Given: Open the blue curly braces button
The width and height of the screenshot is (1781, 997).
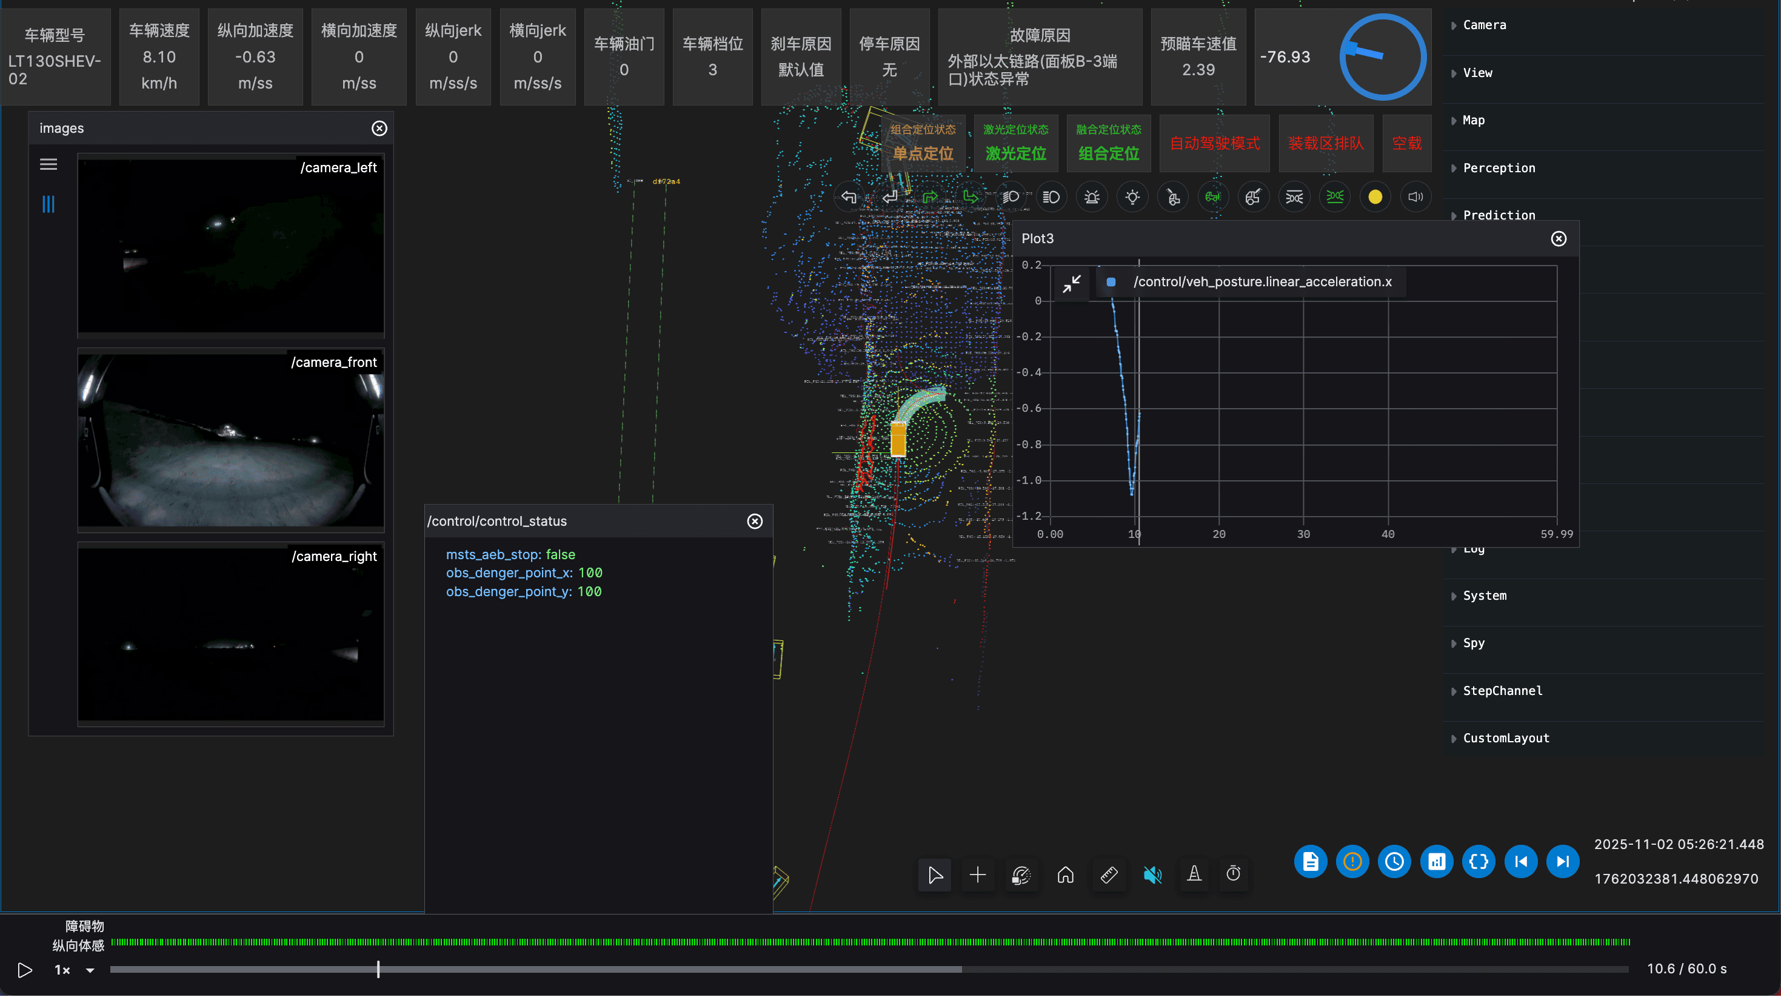Looking at the screenshot, I should click(1478, 862).
